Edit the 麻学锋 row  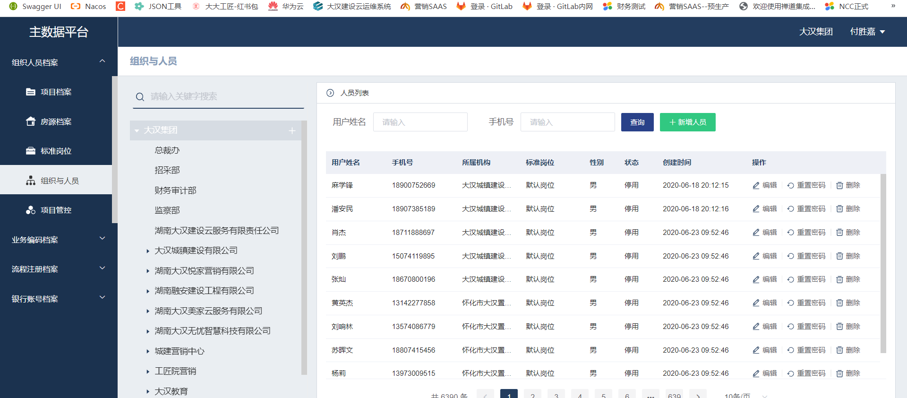[765, 185]
